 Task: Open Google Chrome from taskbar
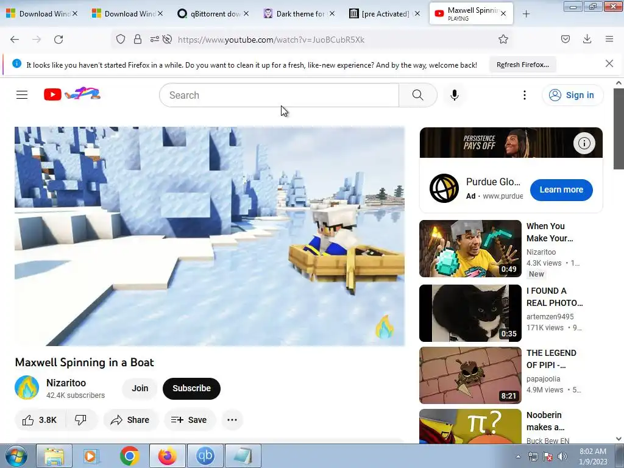[x=129, y=456]
